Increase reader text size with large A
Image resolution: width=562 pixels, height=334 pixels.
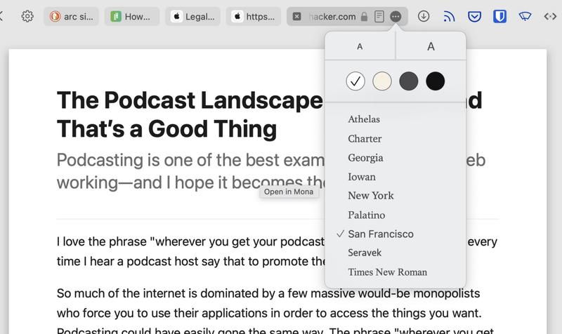[431, 46]
